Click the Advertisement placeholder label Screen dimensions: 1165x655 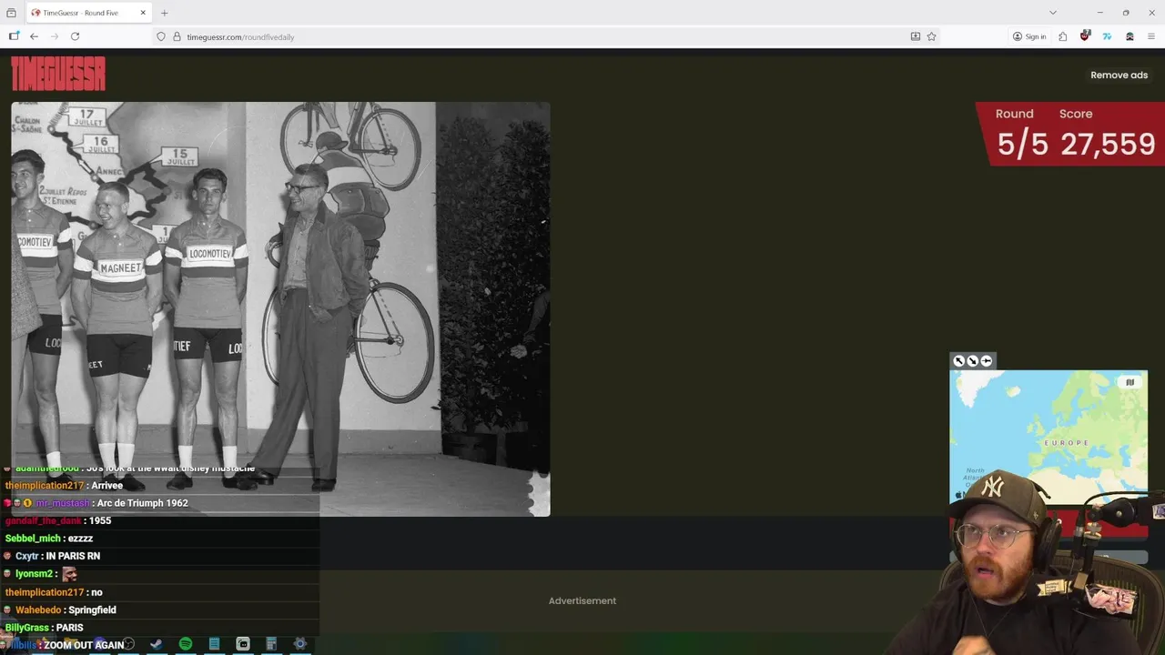click(x=582, y=600)
